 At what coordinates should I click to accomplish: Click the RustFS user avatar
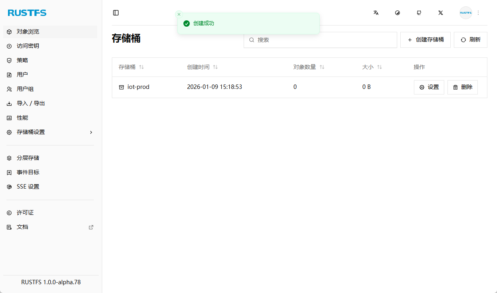[x=466, y=13]
